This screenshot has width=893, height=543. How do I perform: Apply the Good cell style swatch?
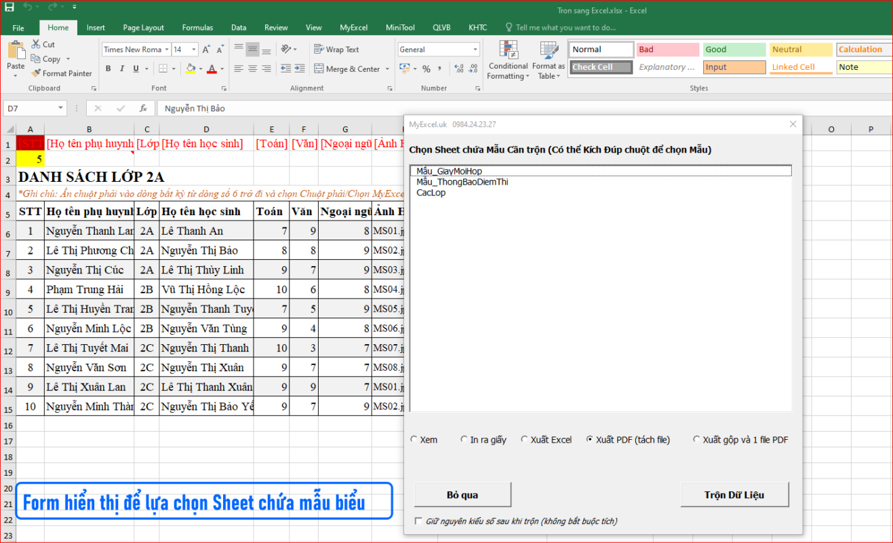(x=734, y=50)
